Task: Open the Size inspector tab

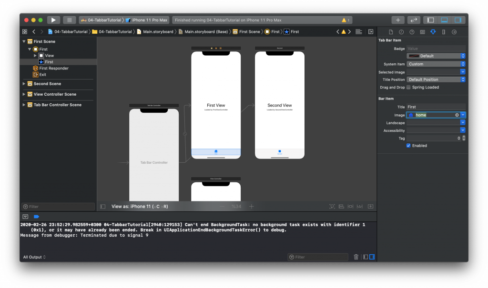Action: pyautogui.click(x=444, y=32)
